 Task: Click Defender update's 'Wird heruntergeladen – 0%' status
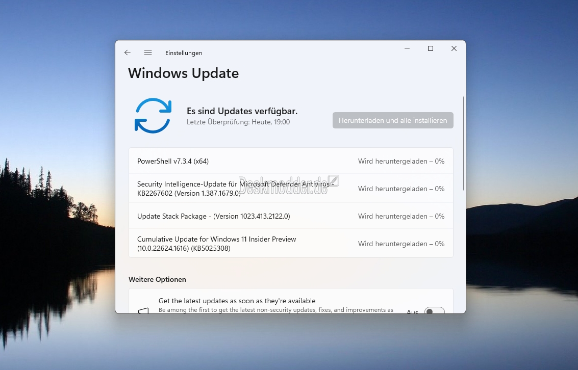click(401, 189)
